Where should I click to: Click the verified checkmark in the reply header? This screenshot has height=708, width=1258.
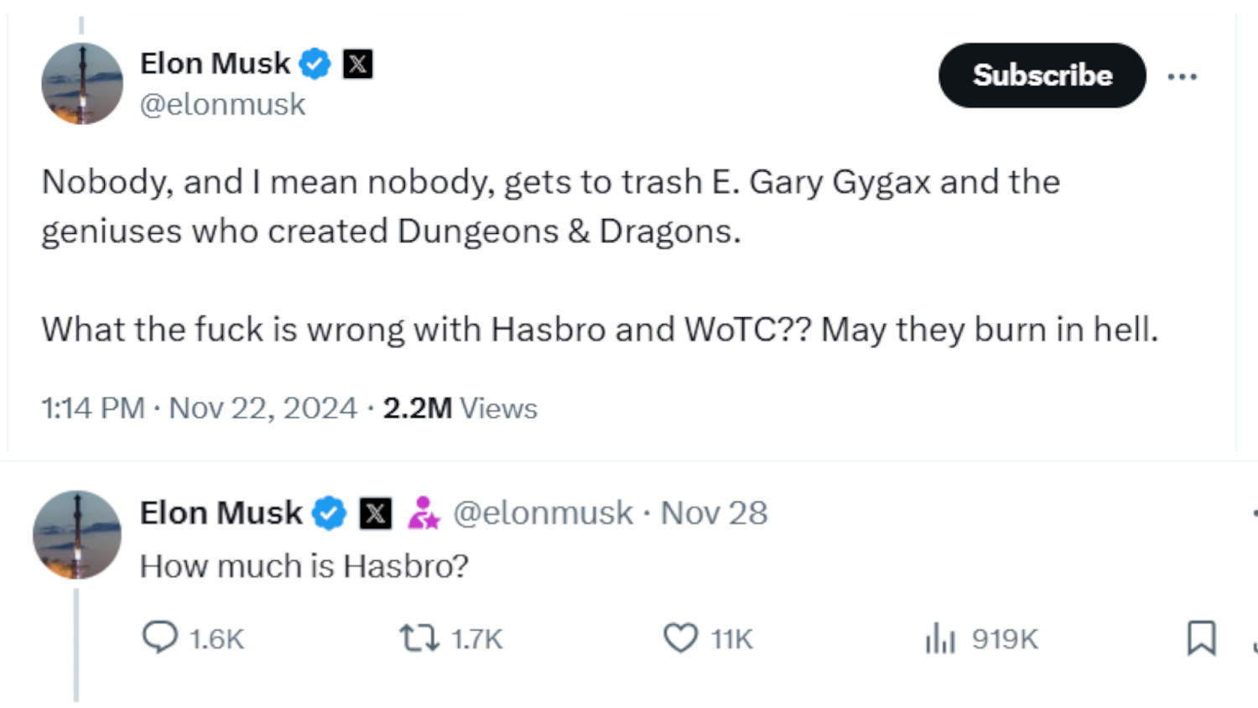click(329, 513)
